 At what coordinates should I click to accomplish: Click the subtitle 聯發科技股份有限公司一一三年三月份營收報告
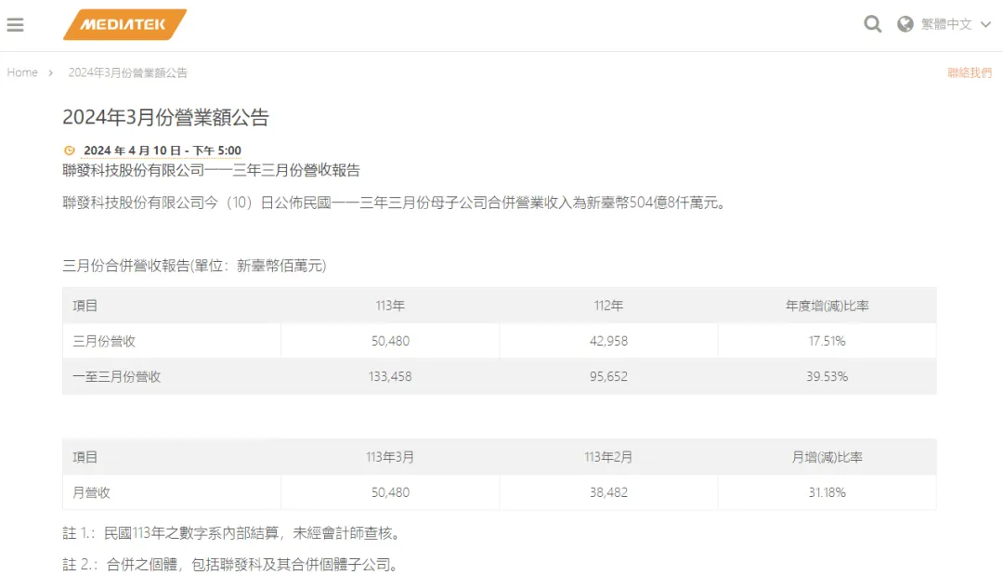coord(211,170)
